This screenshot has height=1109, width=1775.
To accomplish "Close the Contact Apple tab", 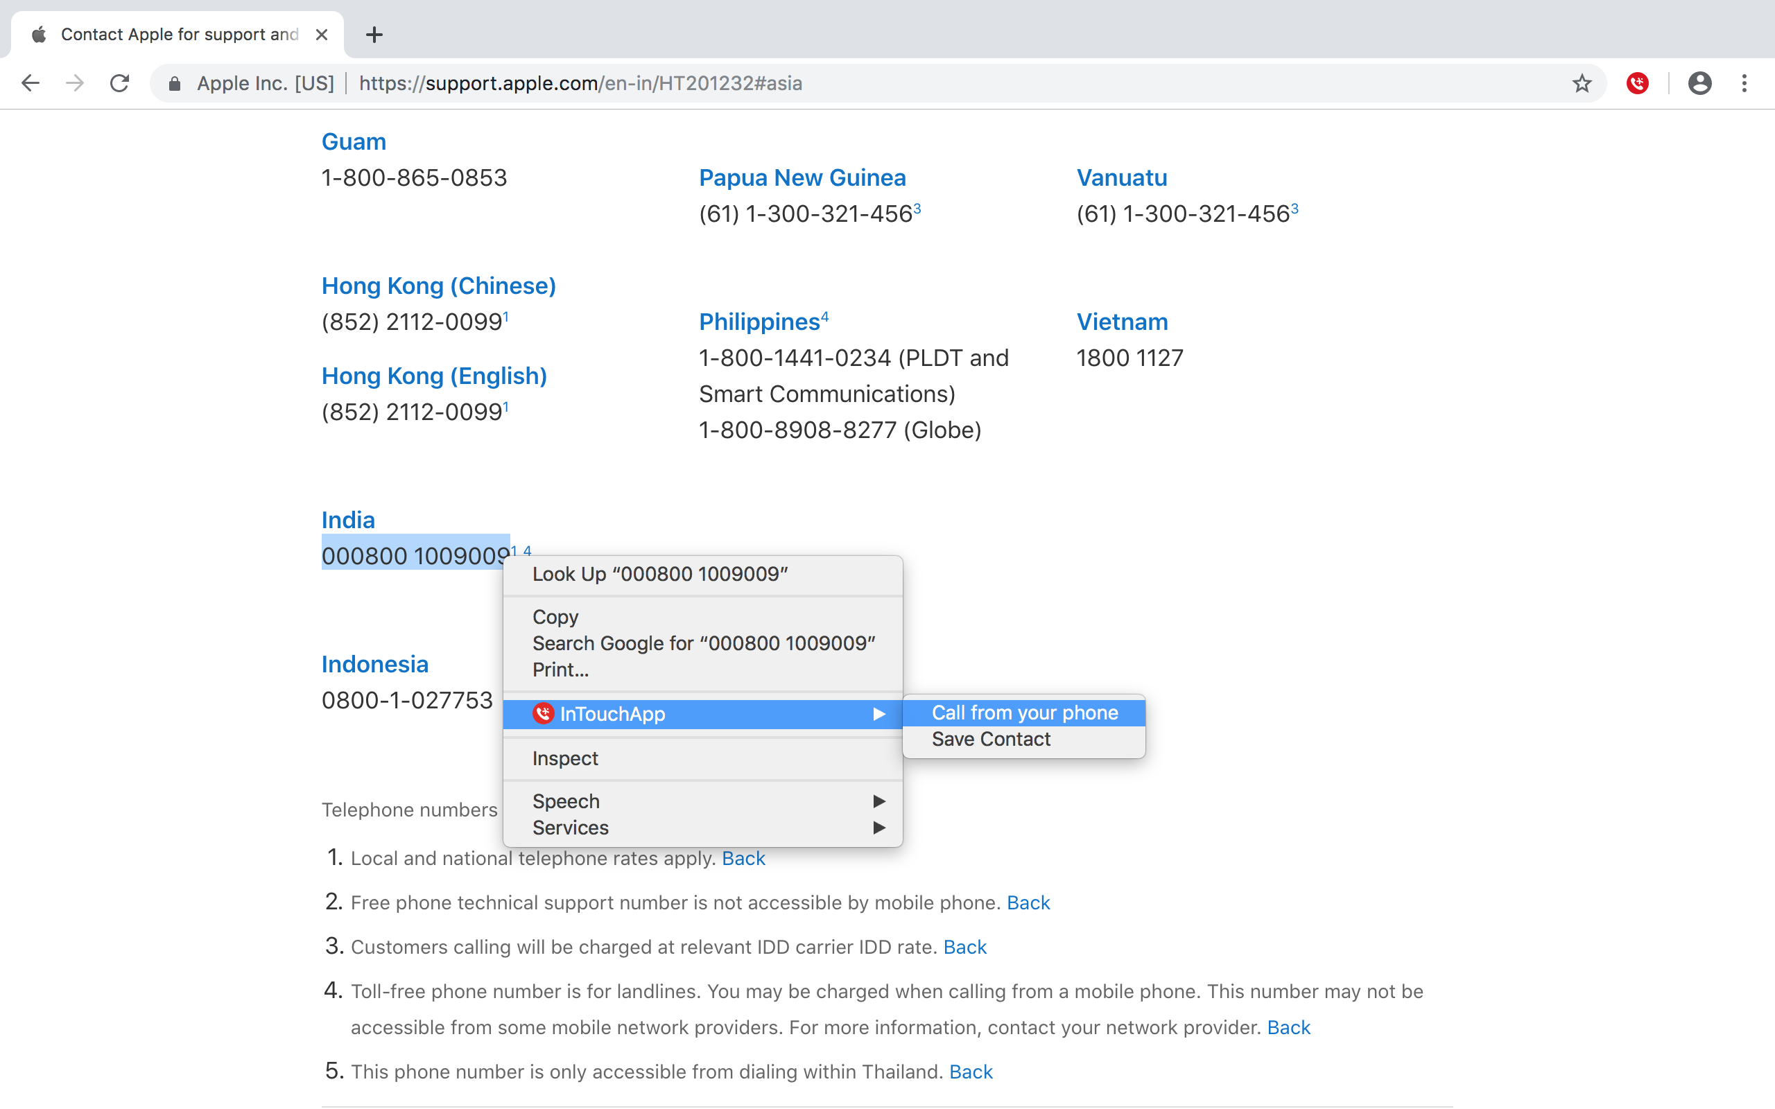I will tap(321, 35).
